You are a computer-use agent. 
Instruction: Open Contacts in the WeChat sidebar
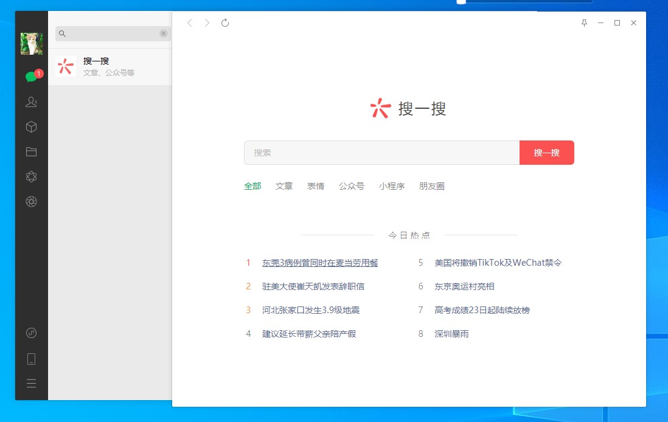pos(32,102)
